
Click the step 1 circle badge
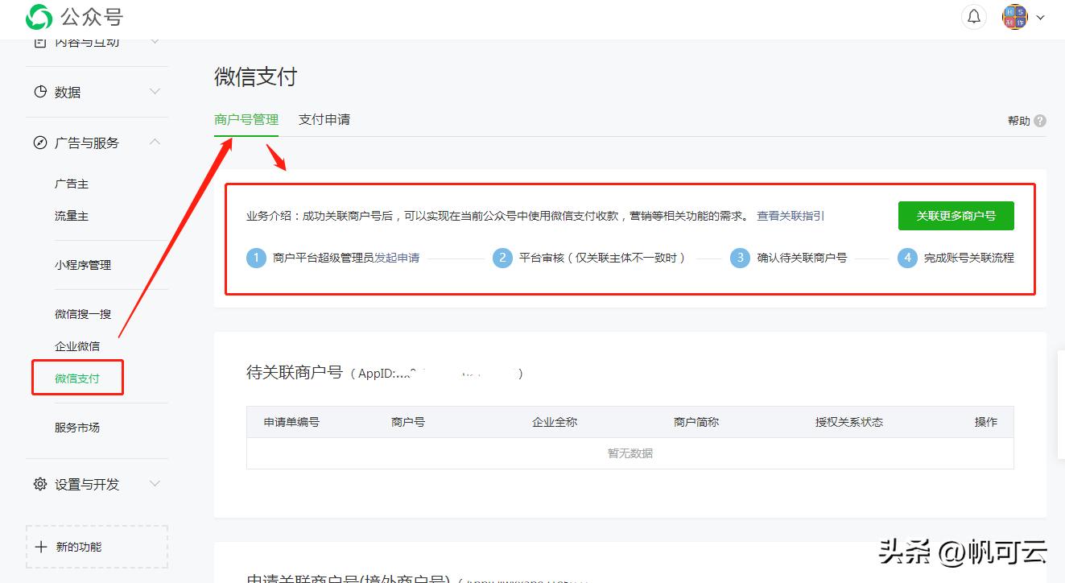256,258
